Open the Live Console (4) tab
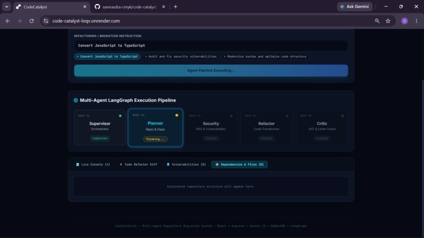Image resolution: width=424 pixels, height=238 pixels. pos(93,164)
